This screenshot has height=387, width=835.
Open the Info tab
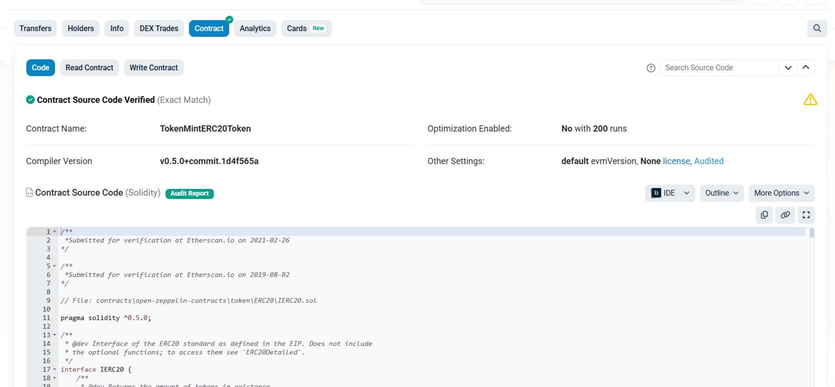click(117, 28)
